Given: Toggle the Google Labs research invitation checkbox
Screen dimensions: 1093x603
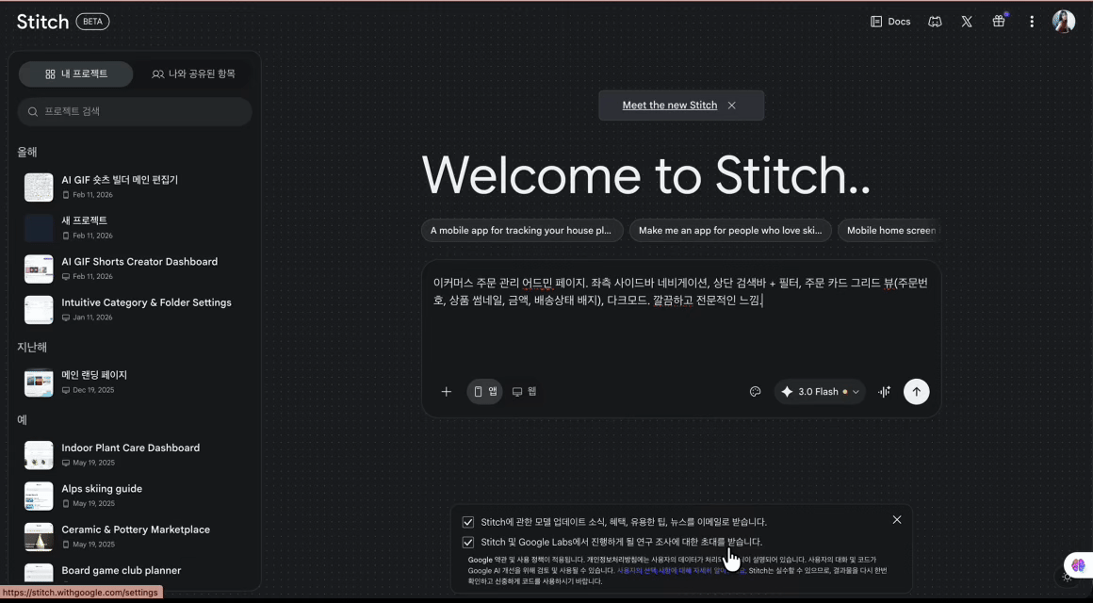Looking at the screenshot, I should pos(468,543).
